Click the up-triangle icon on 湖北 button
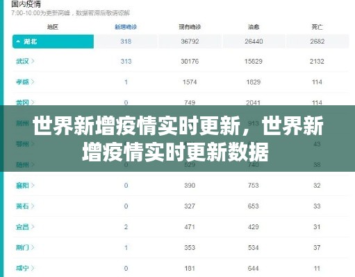This screenshot has width=355, height=277. click(x=18, y=42)
